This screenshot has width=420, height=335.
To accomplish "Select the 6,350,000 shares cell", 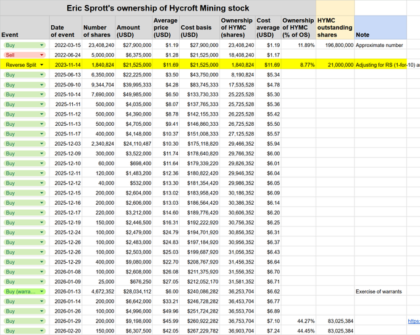I will pyautogui.click(x=99, y=75).
